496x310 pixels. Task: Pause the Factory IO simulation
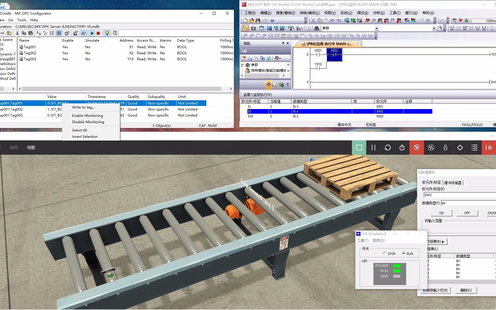373,148
